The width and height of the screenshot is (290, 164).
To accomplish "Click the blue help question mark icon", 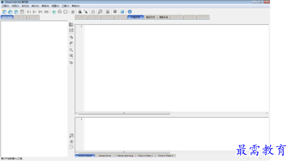I will click(x=130, y=12).
